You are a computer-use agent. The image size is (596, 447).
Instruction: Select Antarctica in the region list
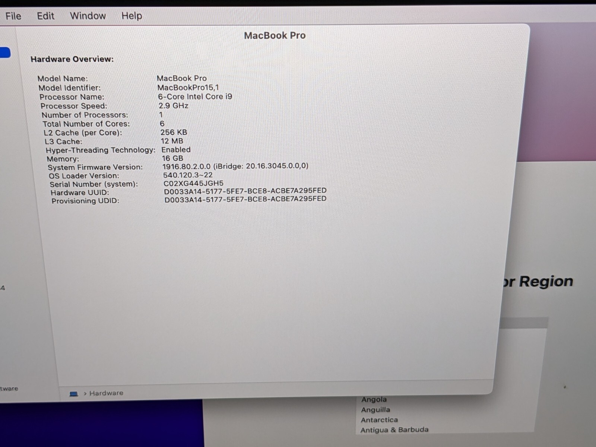379,420
